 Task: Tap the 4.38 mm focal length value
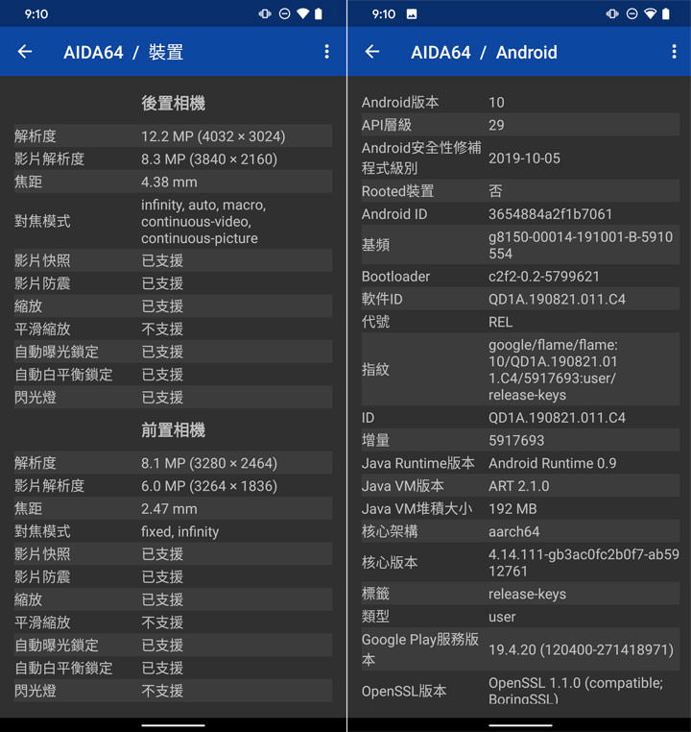pos(169,183)
